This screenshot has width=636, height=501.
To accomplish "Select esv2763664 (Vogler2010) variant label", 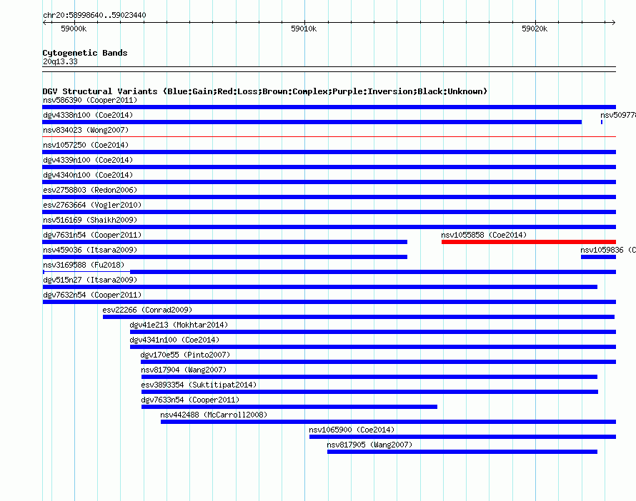I will pyautogui.click(x=92, y=205).
